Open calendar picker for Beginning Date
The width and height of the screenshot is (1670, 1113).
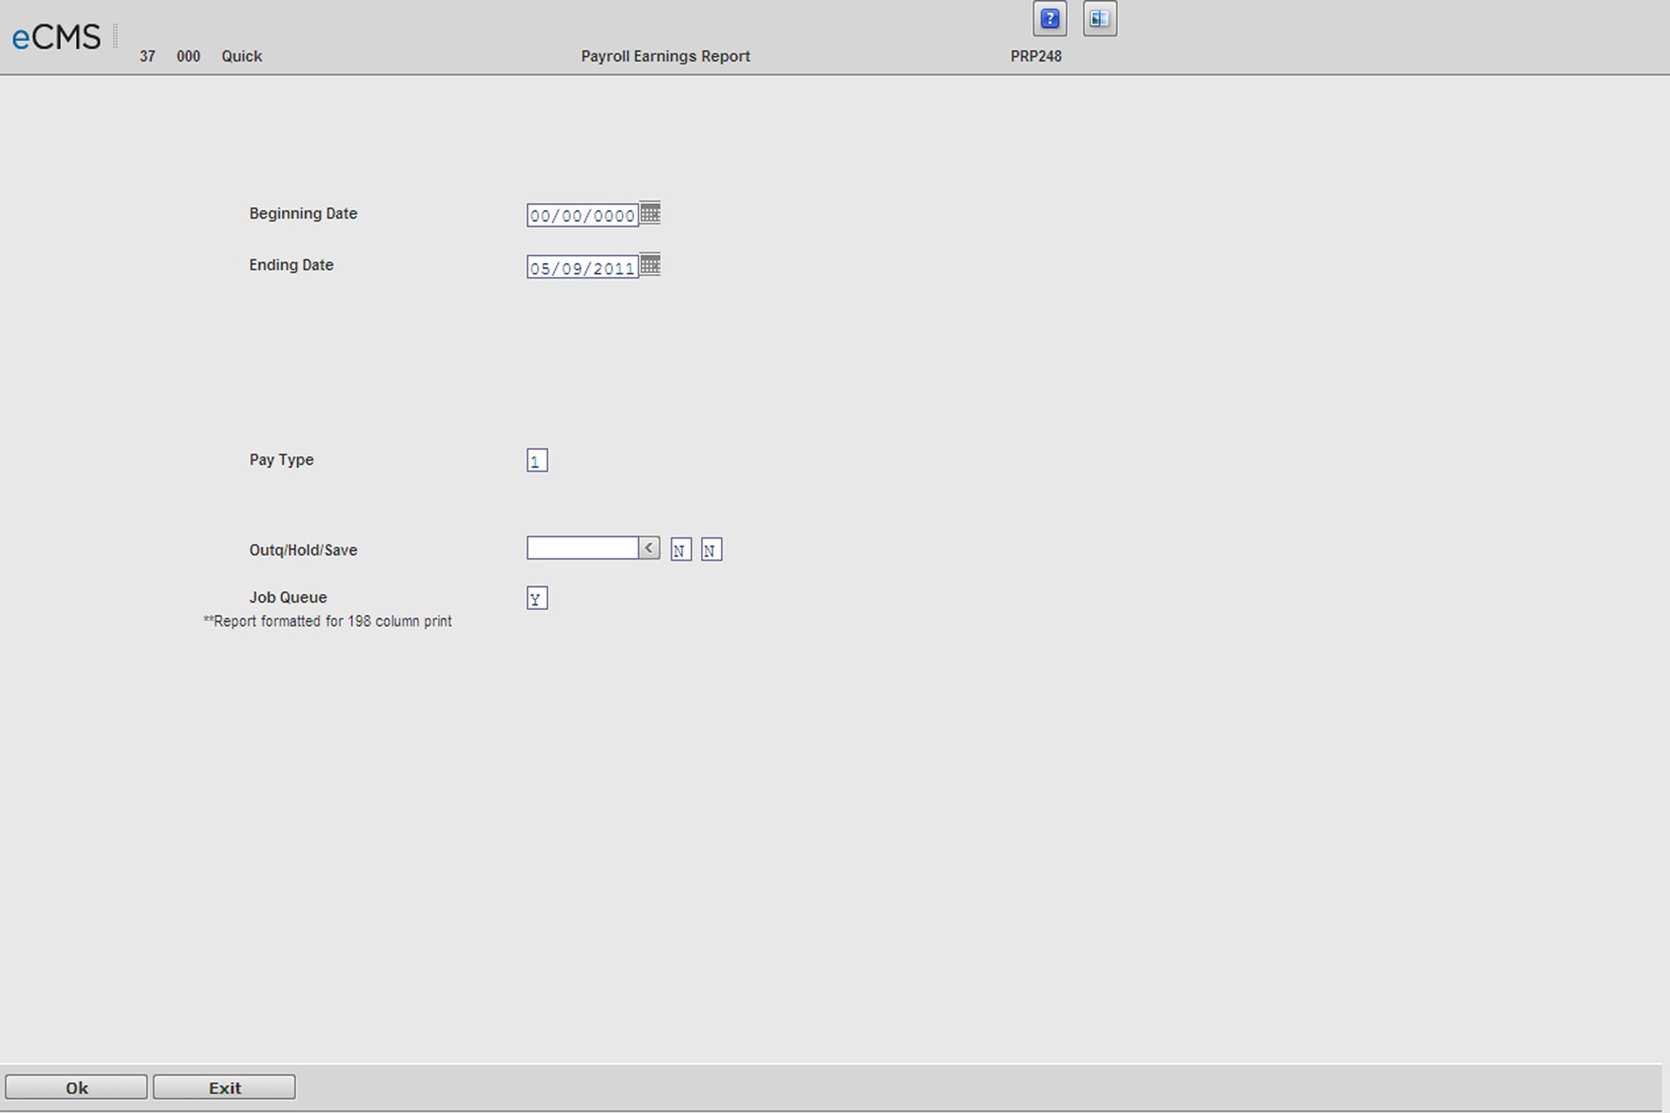[x=651, y=213]
